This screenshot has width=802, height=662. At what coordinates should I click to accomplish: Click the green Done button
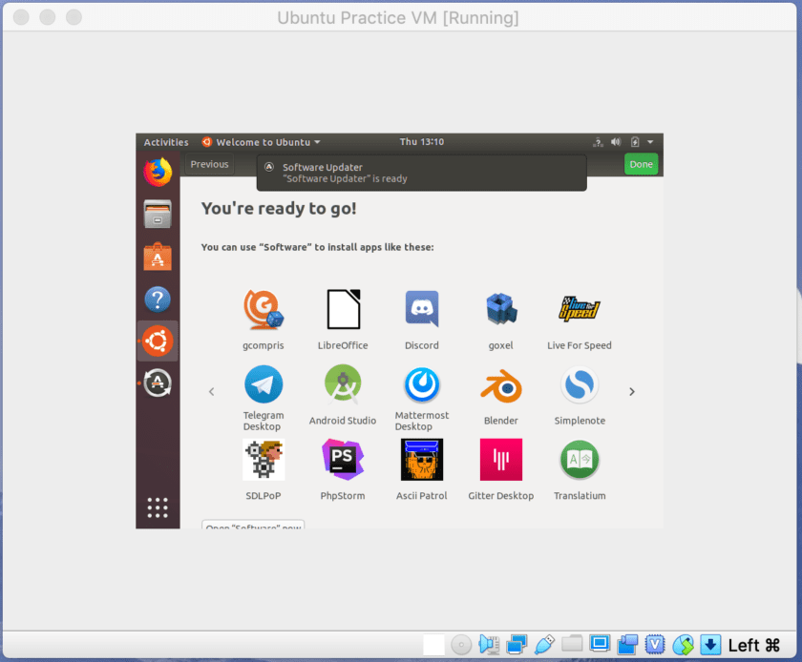point(641,165)
